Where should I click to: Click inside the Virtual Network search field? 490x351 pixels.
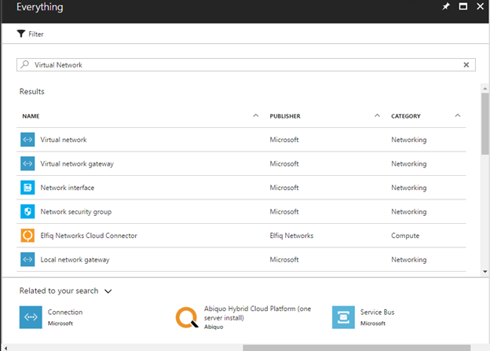coord(236,65)
